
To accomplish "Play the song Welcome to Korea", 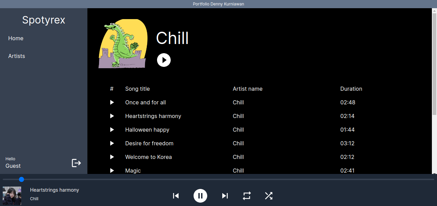I will click(x=112, y=157).
